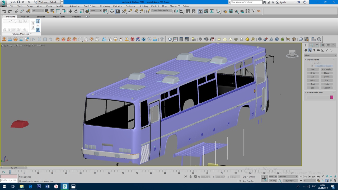Image resolution: width=338 pixels, height=190 pixels.
Task: Click the Helix object type button
Action: pyautogui.click(x=326, y=84)
